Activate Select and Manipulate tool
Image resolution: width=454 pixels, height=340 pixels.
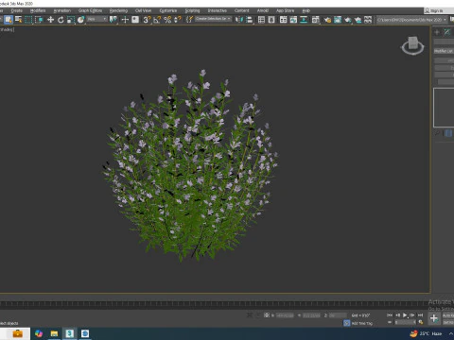click(125, 20)
